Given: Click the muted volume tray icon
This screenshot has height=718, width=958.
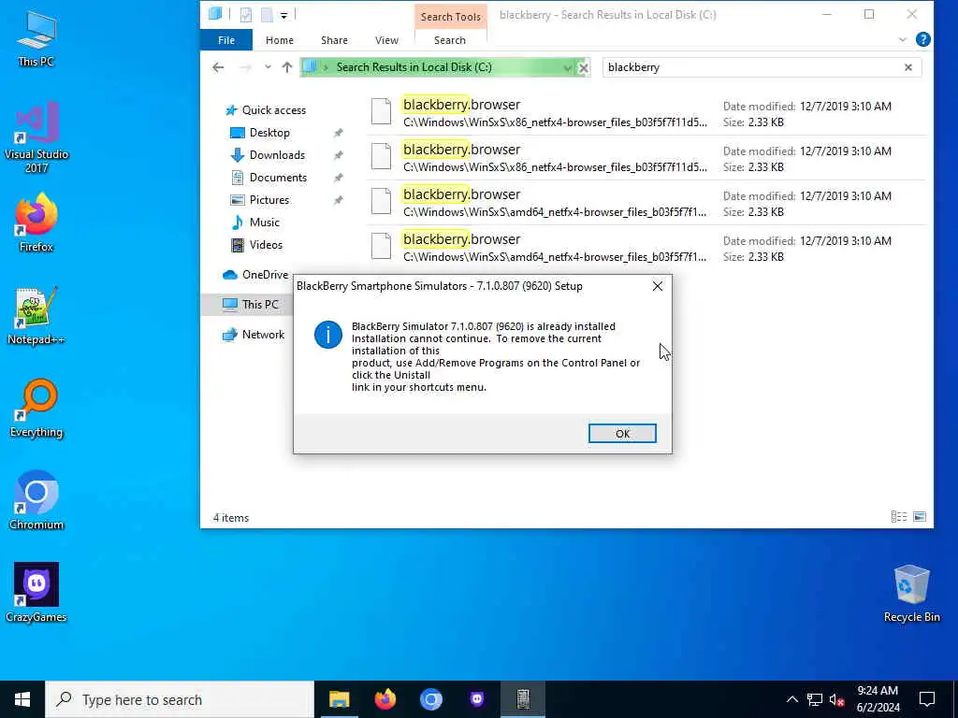Looking at the screenshot, I should coord(837,699).
